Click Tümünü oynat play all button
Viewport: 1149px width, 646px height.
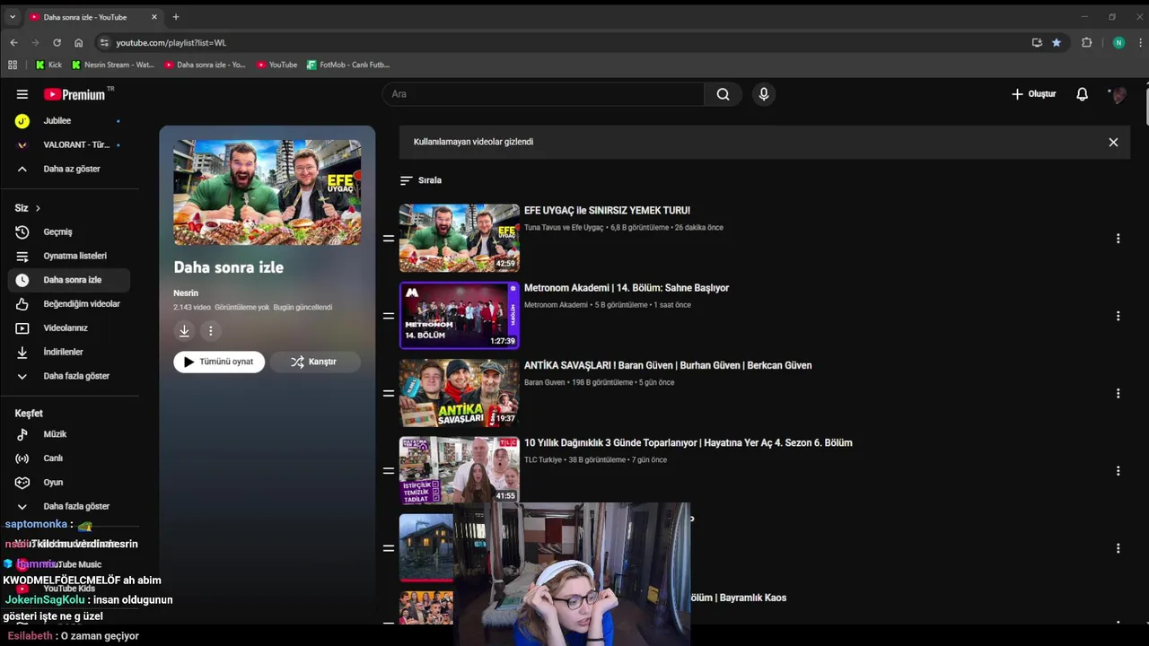pos(219,362)
